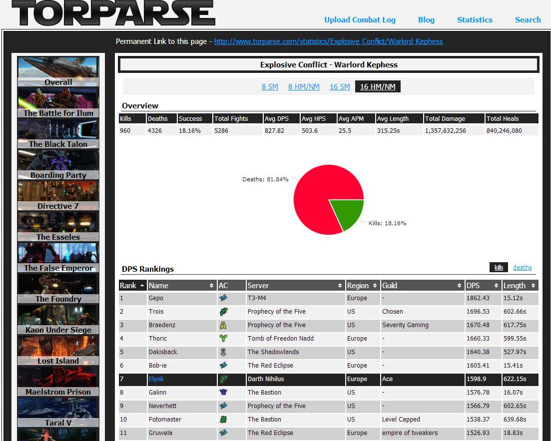The width and height of the screenshot is (551, 441).
Task: Toggle the kills ranking view
Action: coord(498,267)
